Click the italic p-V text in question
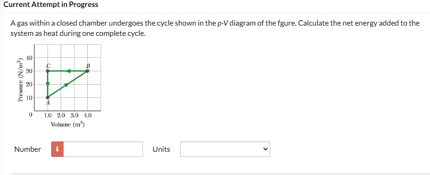The width and height of the screenshot is (430, 175). [x=222, y=23]
